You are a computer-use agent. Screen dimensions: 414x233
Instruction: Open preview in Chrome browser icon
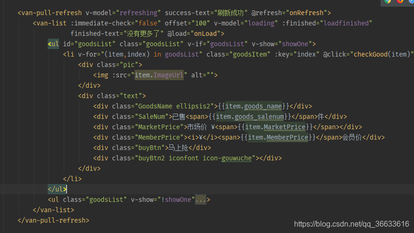click(388, 1)
